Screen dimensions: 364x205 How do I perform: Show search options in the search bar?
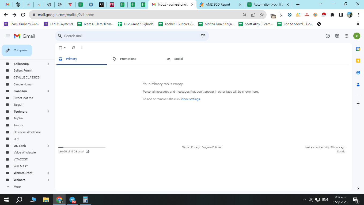click(x=203, y=36)
